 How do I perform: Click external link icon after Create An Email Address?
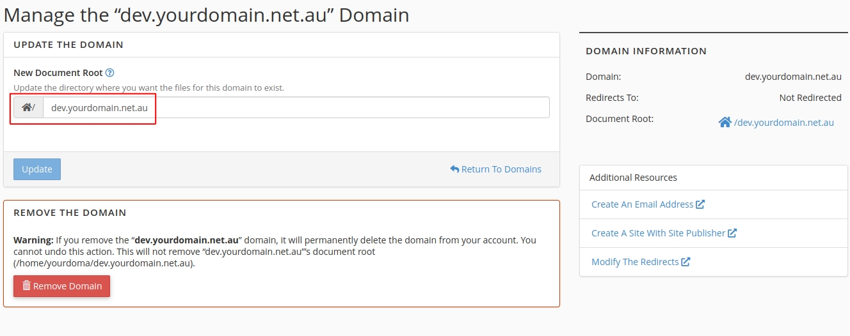(x=700, y=204)
